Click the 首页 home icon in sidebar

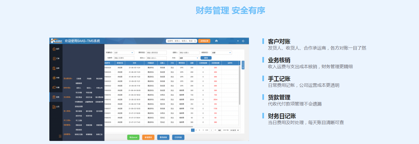(x=54, y=49)
